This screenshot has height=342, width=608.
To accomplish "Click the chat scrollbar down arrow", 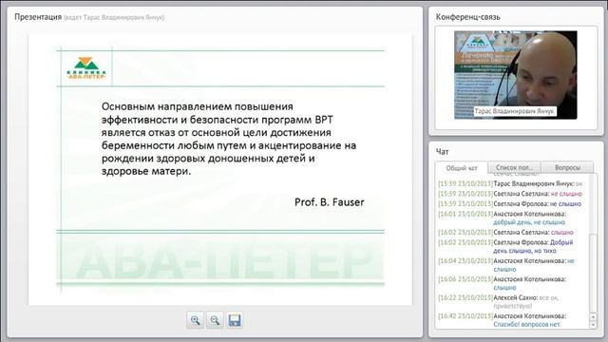I will tap(593, 325).
